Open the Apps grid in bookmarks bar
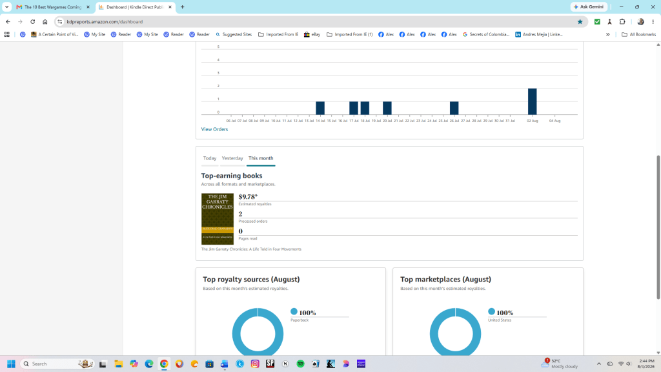Image resolution: width=661 pixels, height=372 pixels. tap(6, 35)
